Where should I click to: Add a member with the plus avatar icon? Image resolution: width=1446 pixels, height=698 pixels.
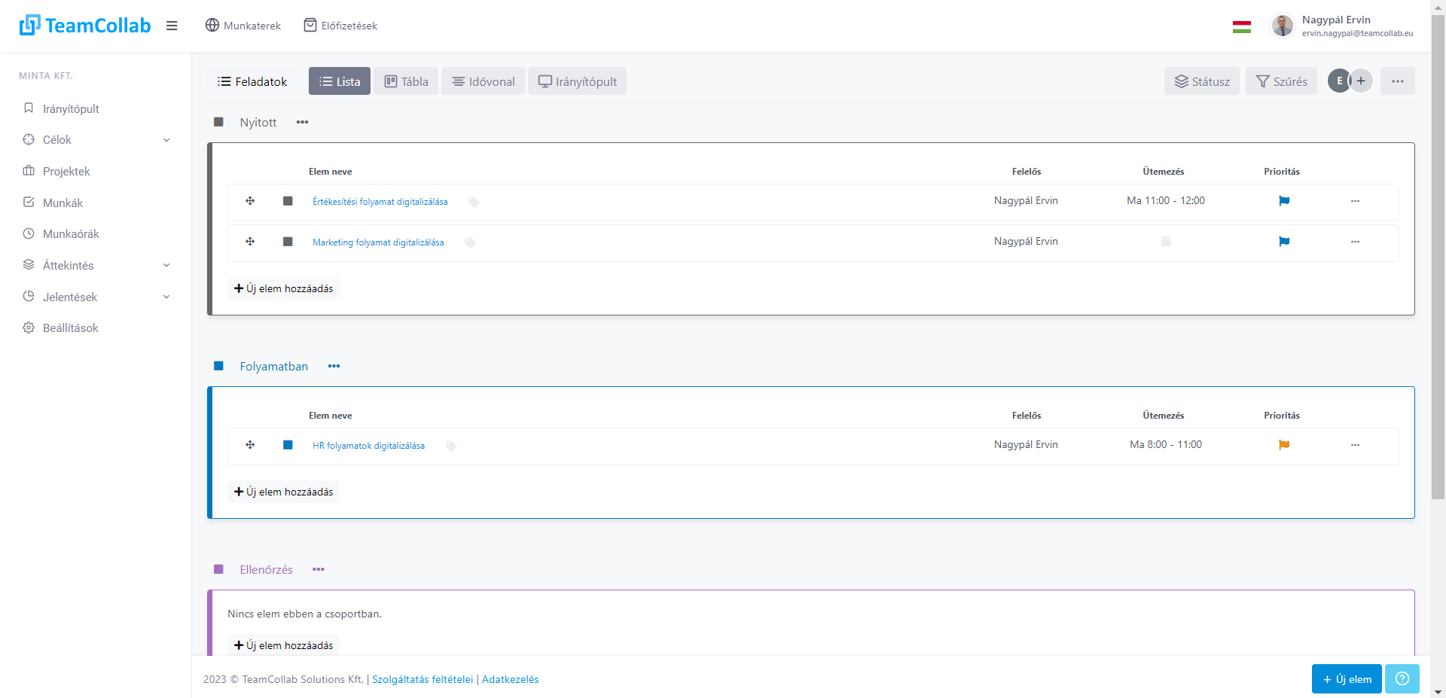(1361, 81)
